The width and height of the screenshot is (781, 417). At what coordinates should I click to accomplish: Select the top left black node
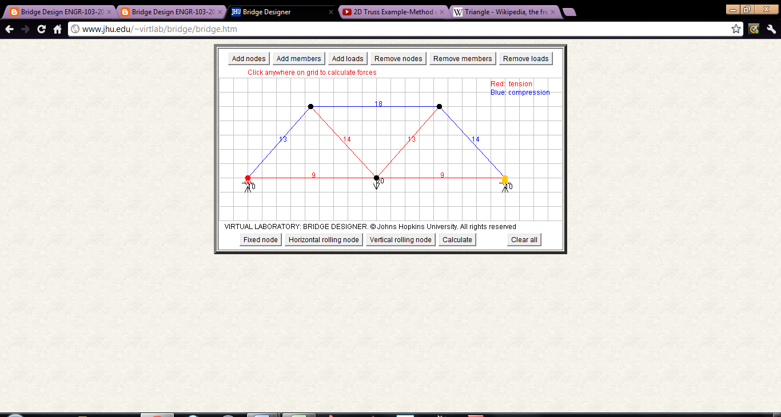[310, 106]
